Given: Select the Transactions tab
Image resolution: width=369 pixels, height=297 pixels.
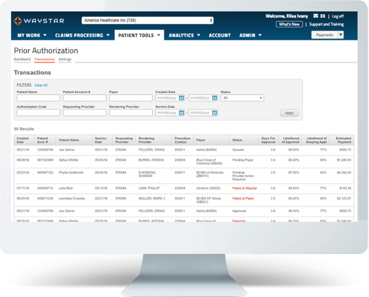Looking at the screenshot, I should [x=44, y=59].
